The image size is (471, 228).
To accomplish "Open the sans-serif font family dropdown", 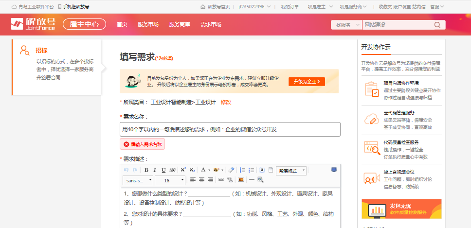I will point(137,180).
